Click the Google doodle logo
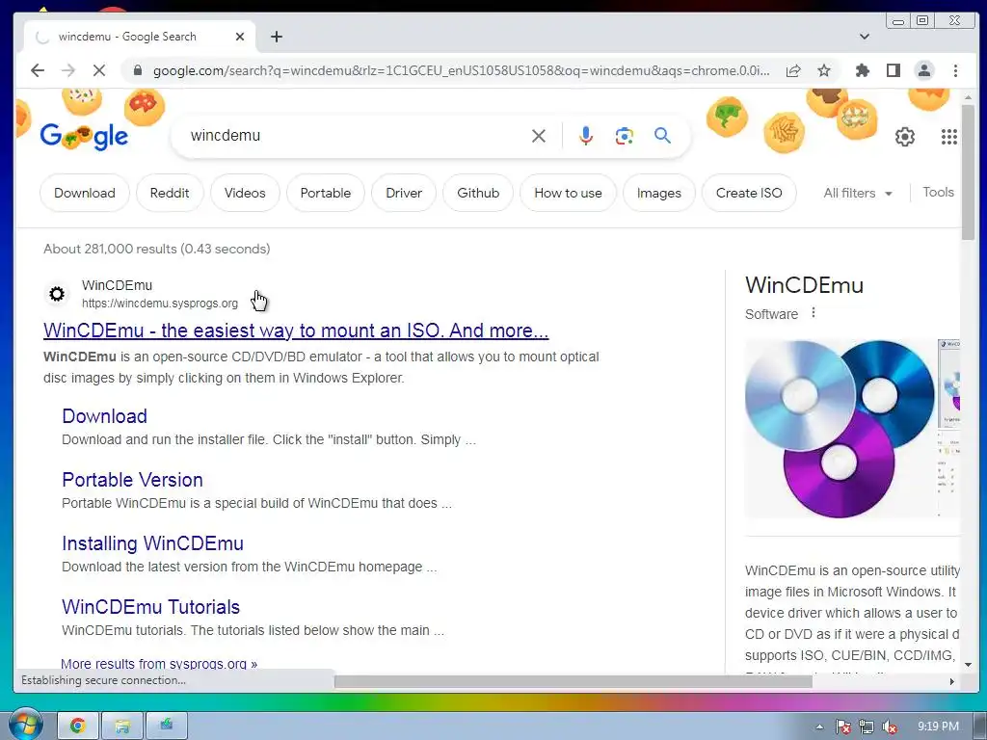Viewport: 987px width, 740px height. (x=84, y=135)
